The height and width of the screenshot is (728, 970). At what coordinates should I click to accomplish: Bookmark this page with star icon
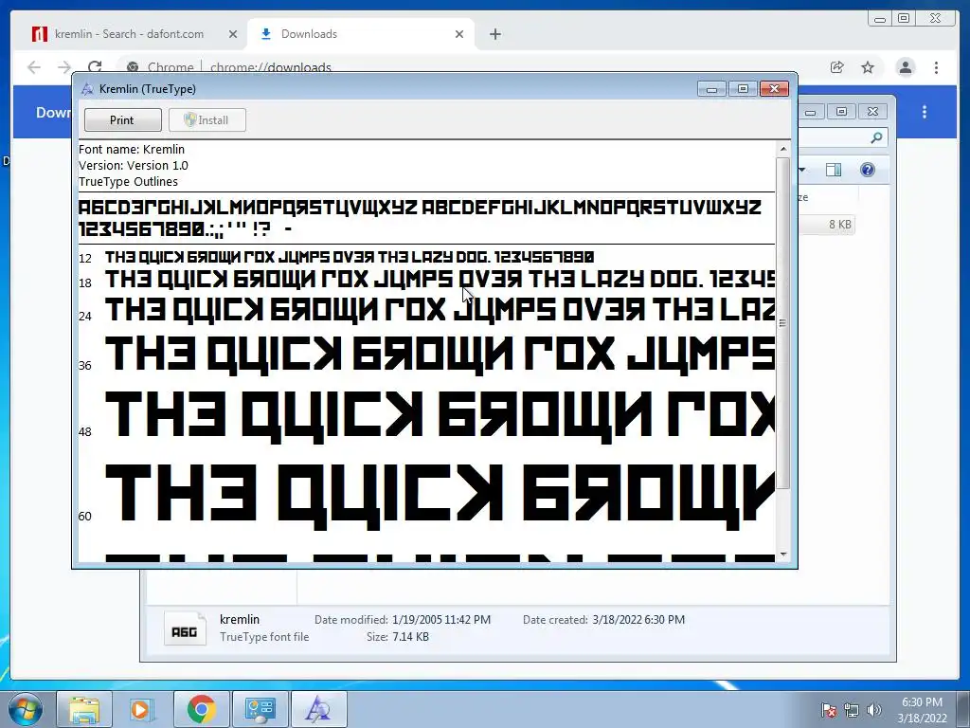tap(868, 67)
